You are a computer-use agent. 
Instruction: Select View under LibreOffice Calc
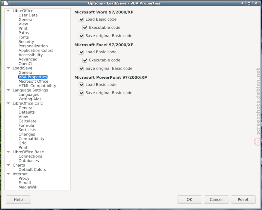pyautogui.click(x=23, y=117)
